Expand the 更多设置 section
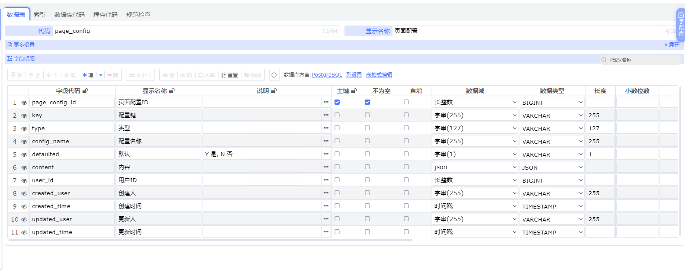Screen dimensions: 685x270 click(21, 45)
